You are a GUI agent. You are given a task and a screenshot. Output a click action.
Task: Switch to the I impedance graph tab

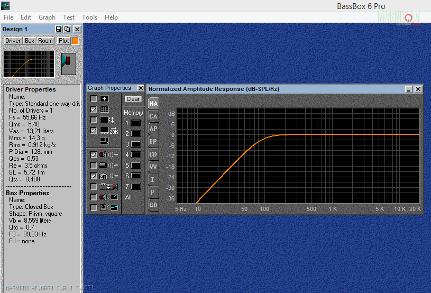[x=153, y=179]
